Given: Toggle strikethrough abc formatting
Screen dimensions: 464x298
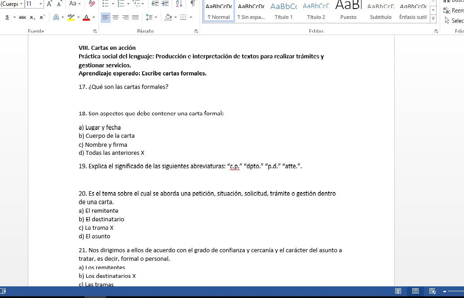Looking at the screenshot, I should 22,18.
